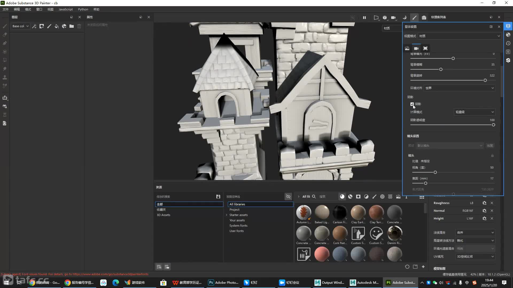Filter assets by environment maps

coord(398,197)
